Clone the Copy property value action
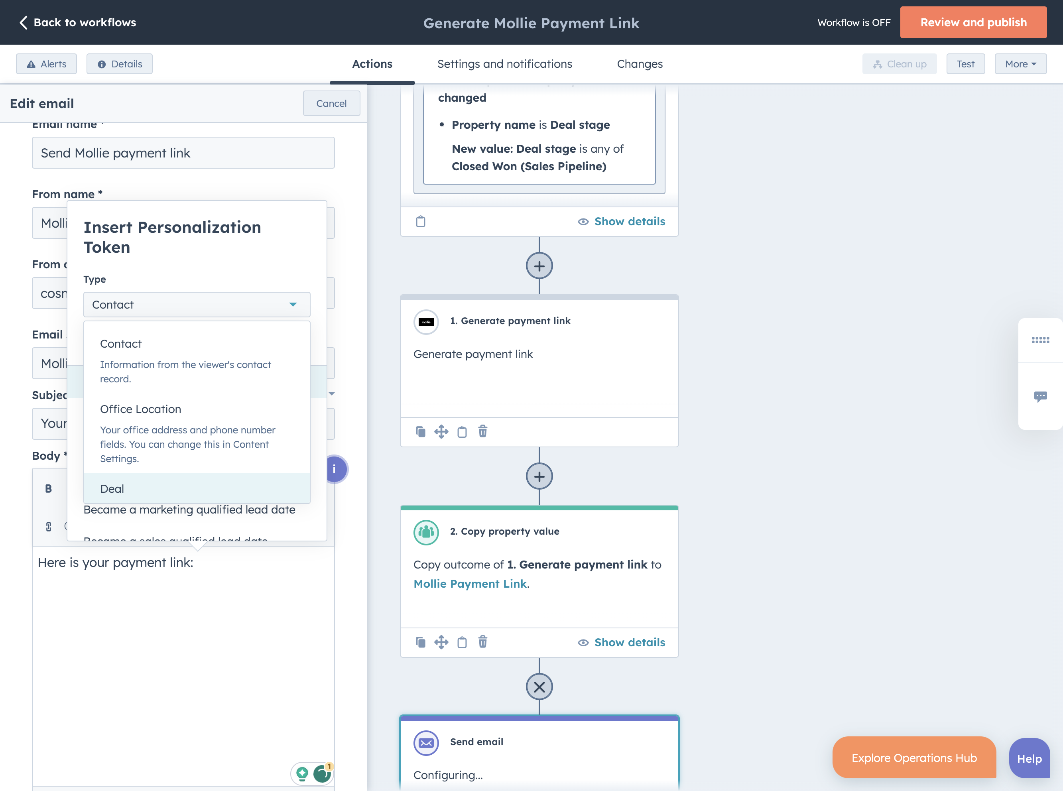Screen dimensions: 1063x791 tap(420, 642)
